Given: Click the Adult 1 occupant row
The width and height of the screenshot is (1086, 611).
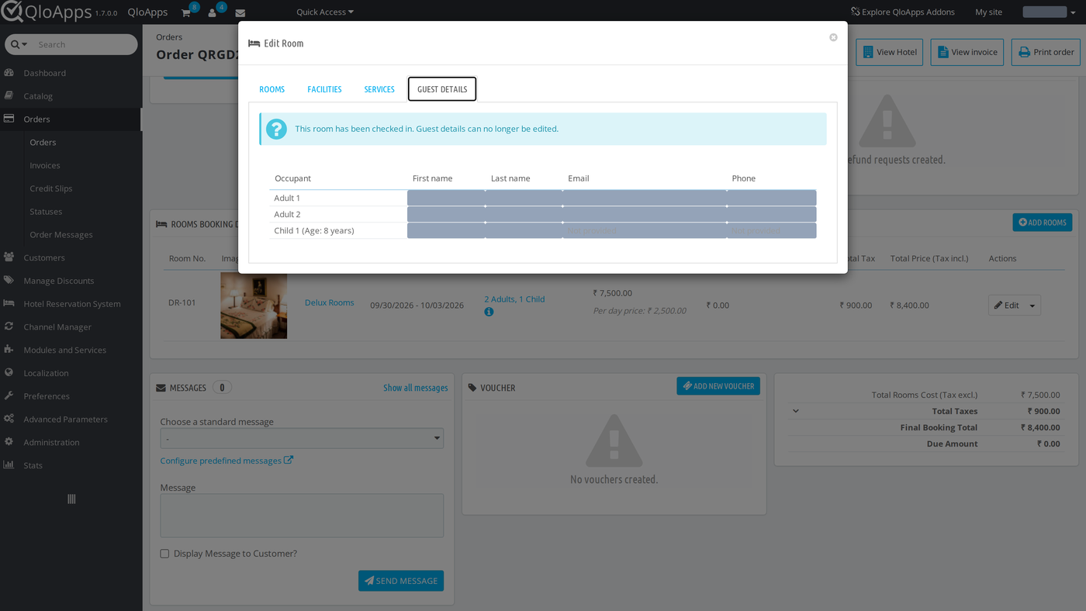Looking at the screenshot, I should click(542, 198).
